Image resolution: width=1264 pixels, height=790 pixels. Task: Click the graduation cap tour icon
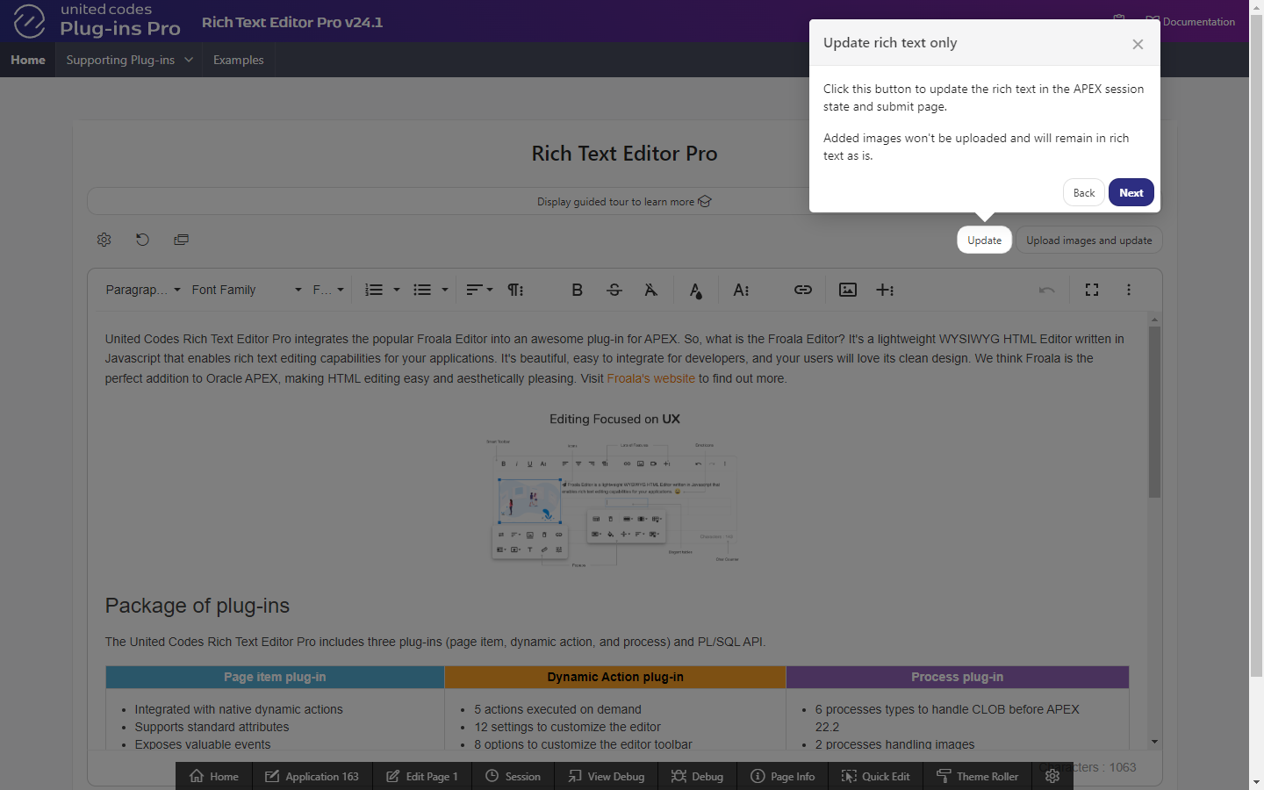705,201
